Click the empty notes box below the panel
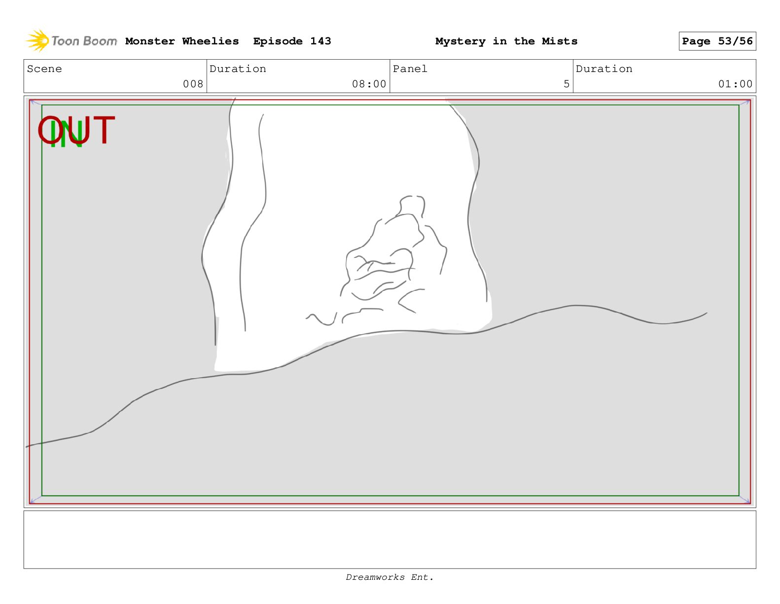This screenshot has height=604, width=780. (x=390, y=539)
